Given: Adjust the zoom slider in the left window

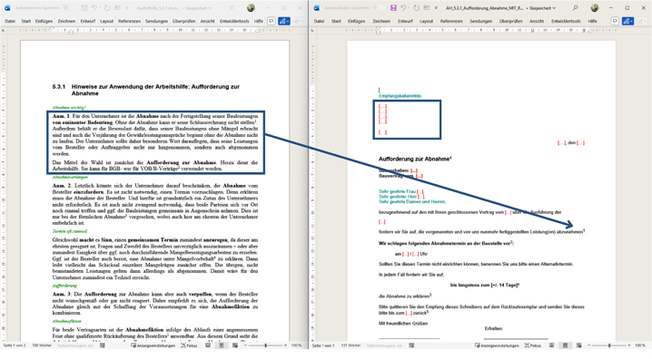Looking at the screenshot, I should (x=266, y=345).
